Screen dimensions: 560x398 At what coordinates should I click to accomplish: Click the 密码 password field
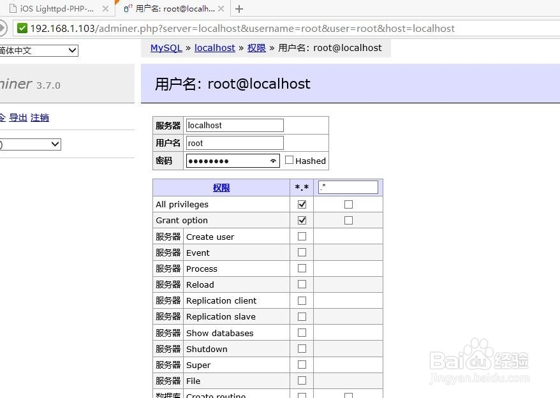233,161
